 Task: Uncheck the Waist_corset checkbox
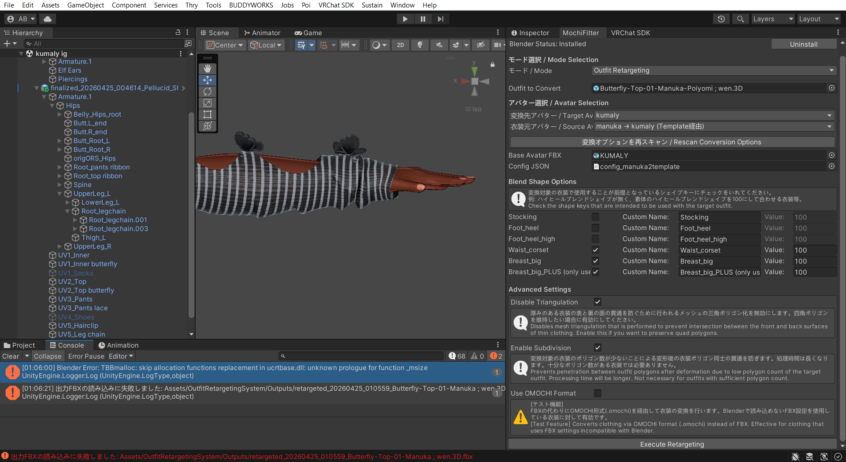[x=595, y=250]
